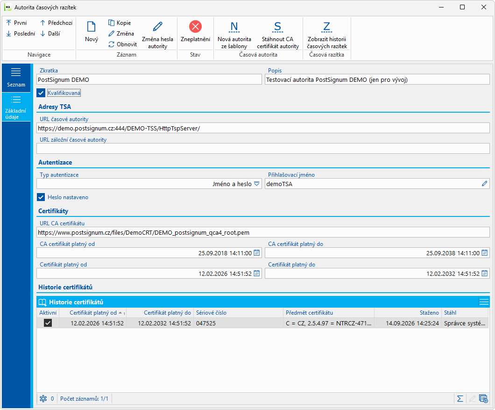Select the Staženo cell 14.09.2026 14:25:24
This screenshot has width=495, height=410.
[x=408, y=323]
